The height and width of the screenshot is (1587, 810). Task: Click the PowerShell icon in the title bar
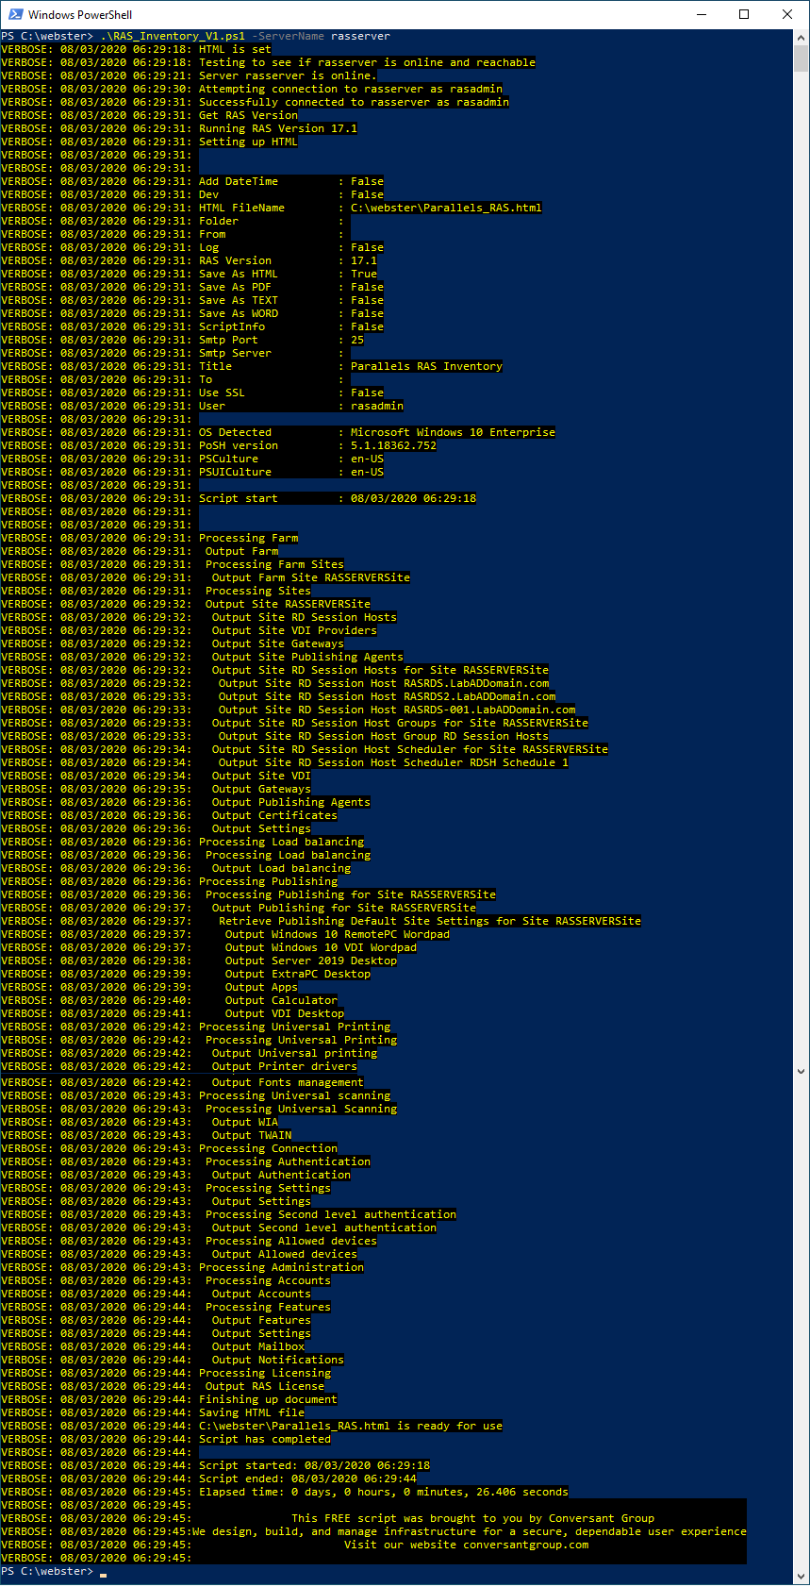point(14,14)
